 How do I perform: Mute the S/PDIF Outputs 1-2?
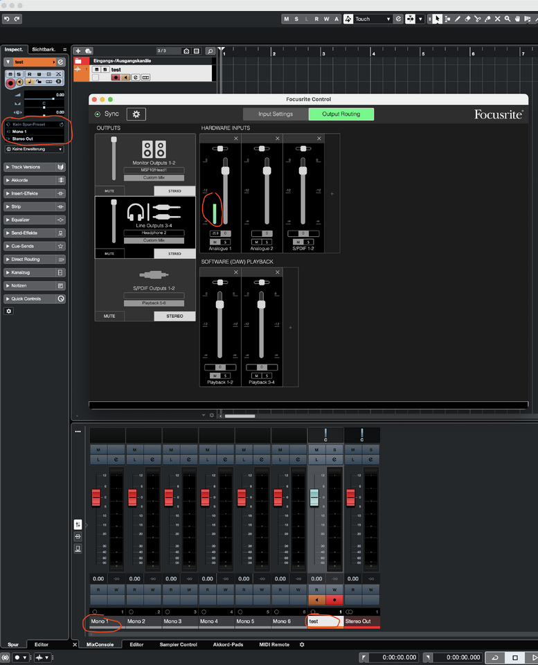(x=109, y=316)
